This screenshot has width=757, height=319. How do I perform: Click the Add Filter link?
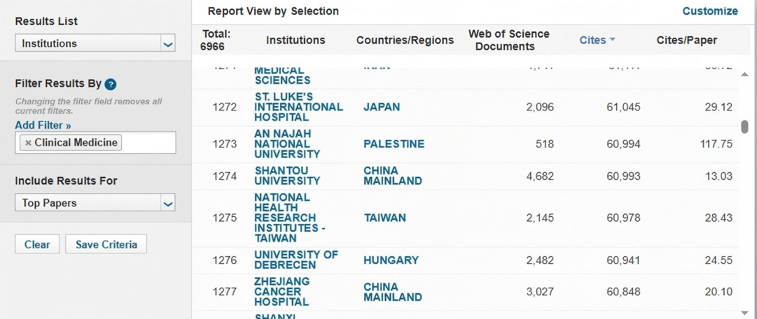(43, 125)
